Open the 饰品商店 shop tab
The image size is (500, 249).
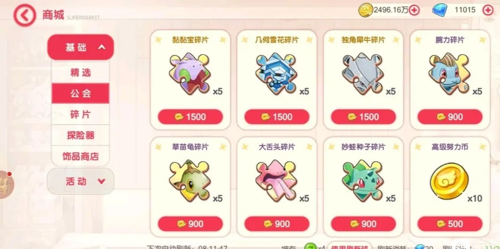[x=81, y=156]
